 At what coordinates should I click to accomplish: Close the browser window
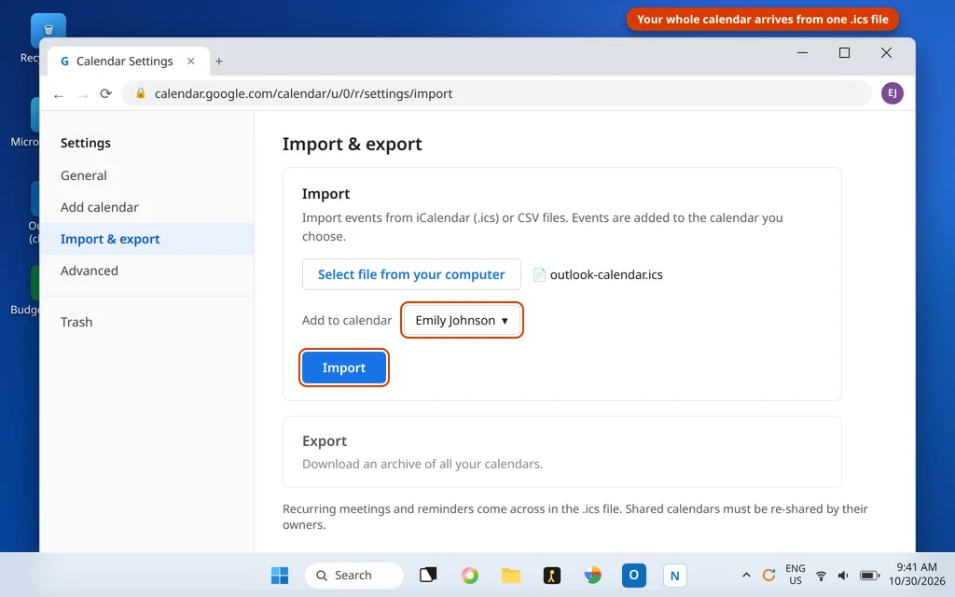tap(886, 53)
